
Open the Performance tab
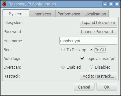[x=69, y=14]
